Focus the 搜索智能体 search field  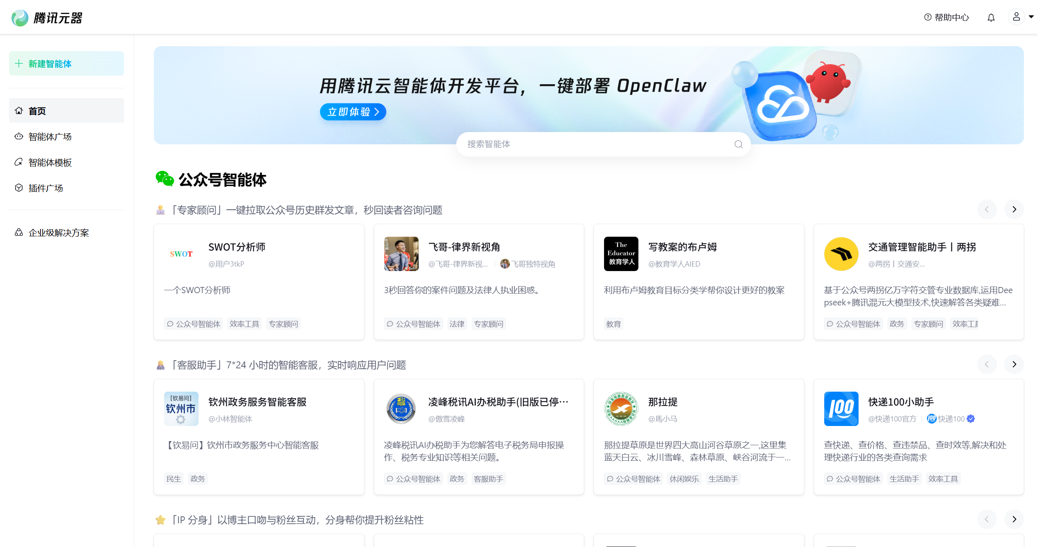coord(603,144)
